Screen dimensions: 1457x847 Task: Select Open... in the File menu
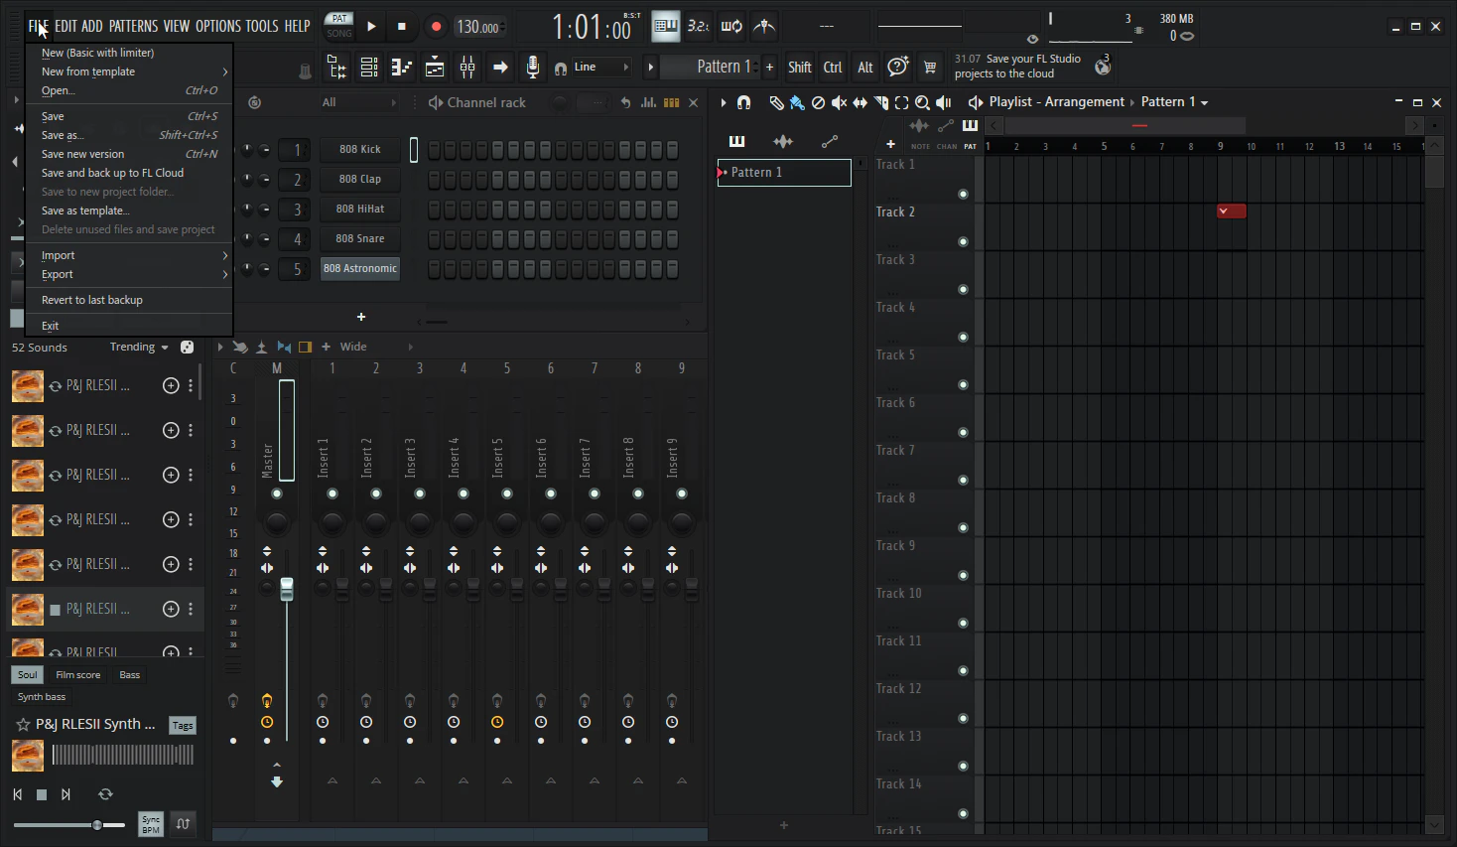129,91
